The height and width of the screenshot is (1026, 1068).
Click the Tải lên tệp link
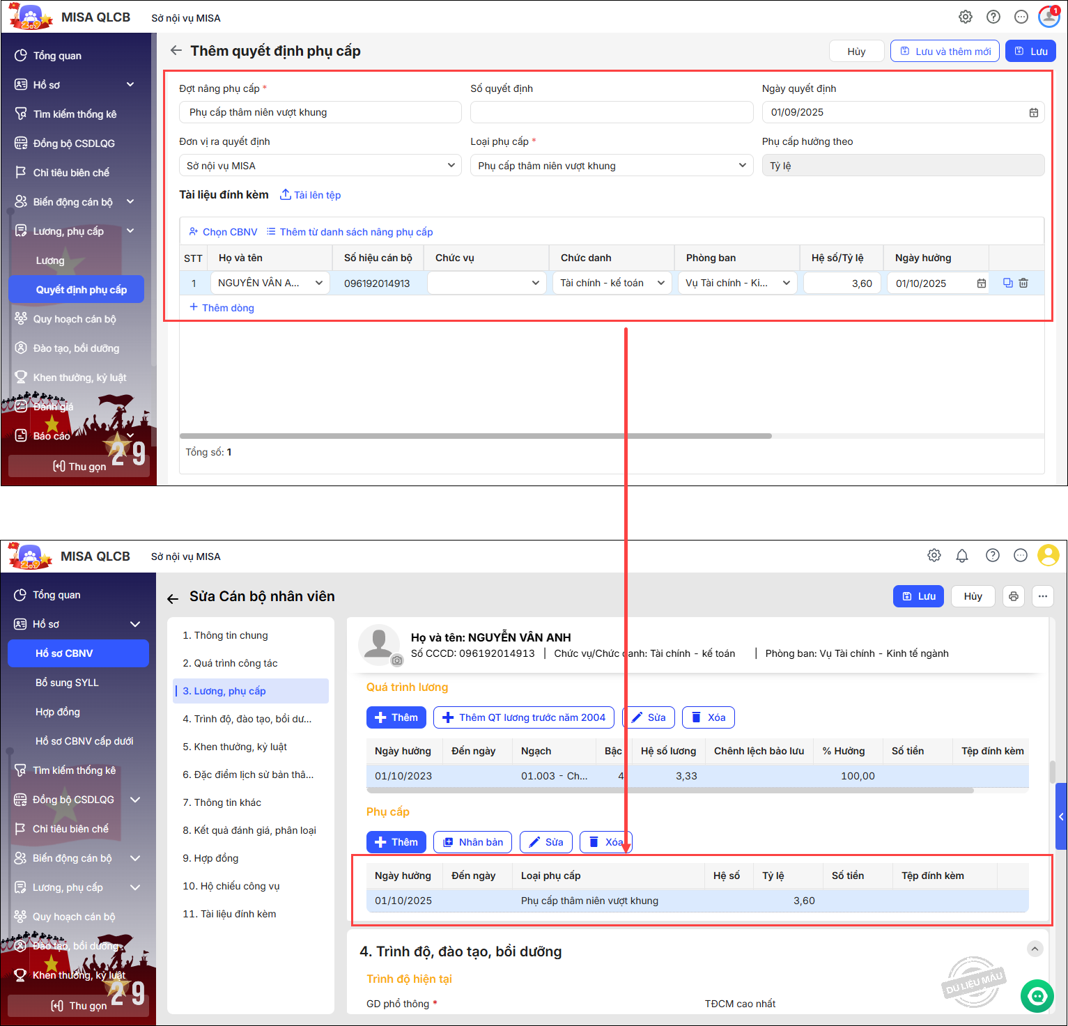[311, 195]
